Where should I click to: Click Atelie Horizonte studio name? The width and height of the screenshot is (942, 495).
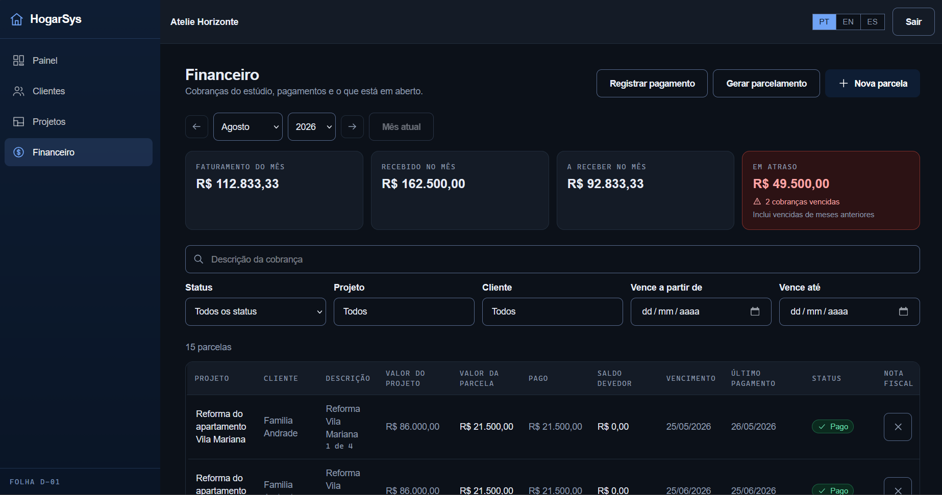point(204,22)
